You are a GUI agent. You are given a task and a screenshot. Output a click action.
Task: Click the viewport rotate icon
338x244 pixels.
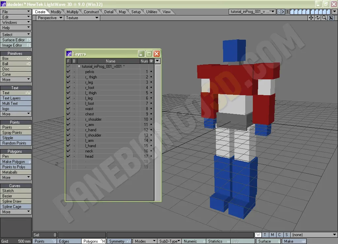(318, 18)
